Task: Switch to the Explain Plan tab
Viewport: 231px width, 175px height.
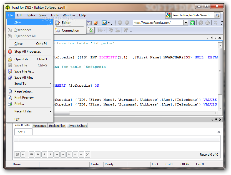Action: tap(57, 126)
